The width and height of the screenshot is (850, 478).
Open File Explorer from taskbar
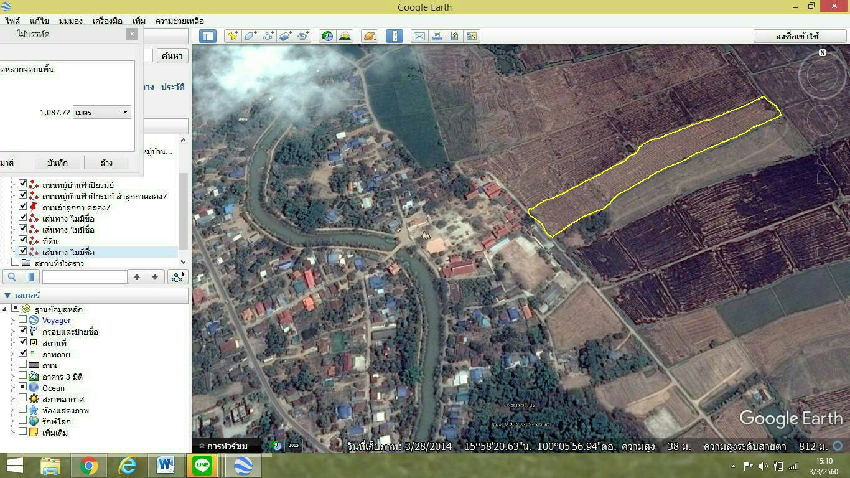click(x=50, y=466)
